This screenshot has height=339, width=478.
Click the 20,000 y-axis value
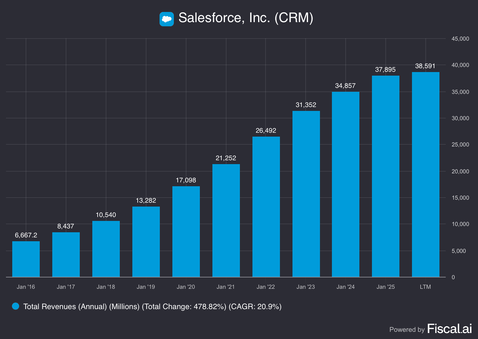tap(460, 172)
